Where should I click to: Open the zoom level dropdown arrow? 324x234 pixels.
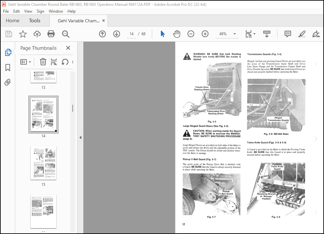pyautogui.click(x=235, y=34)
